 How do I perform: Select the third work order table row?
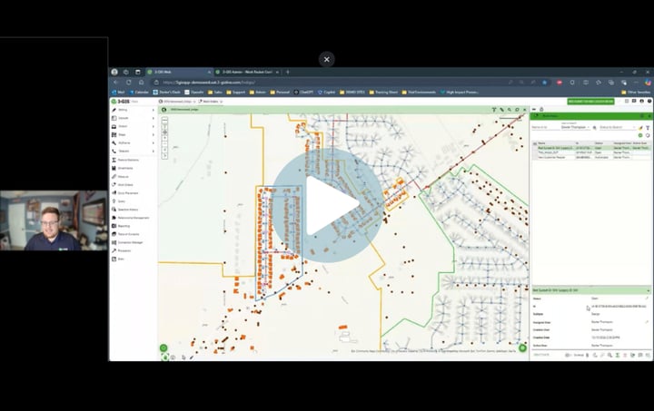point(591,157)
